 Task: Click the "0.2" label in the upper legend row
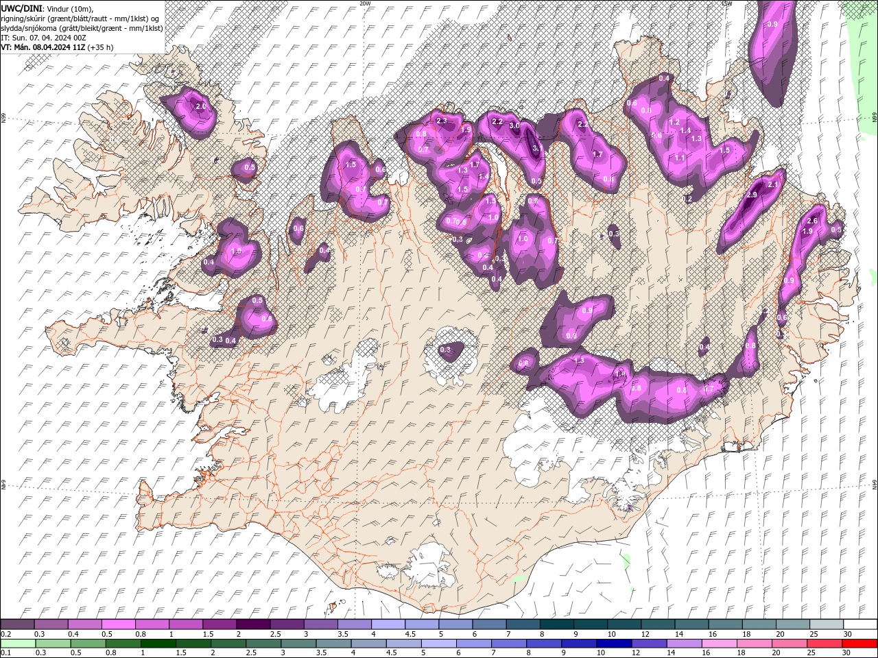5,634
